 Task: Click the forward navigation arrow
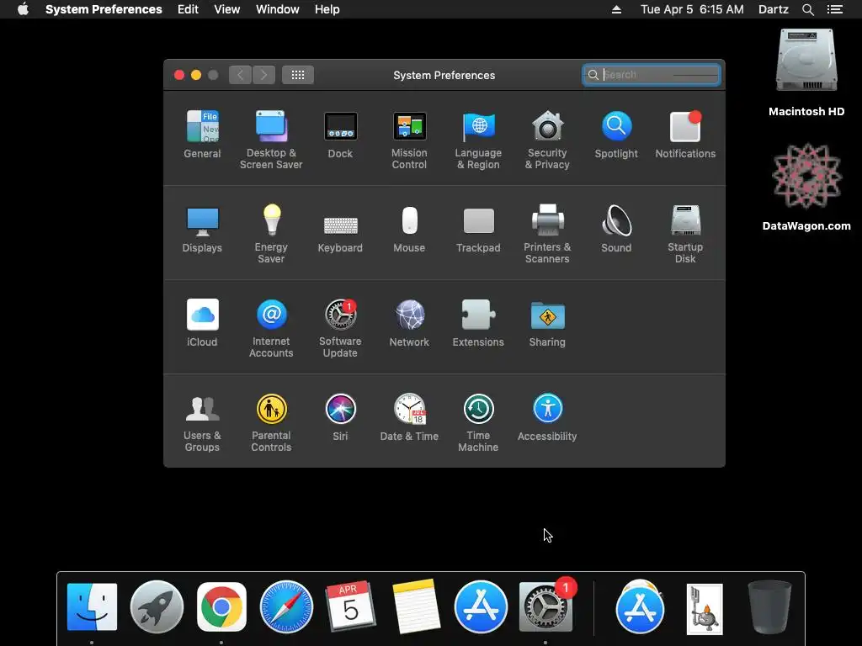click(x=263, y=75)
